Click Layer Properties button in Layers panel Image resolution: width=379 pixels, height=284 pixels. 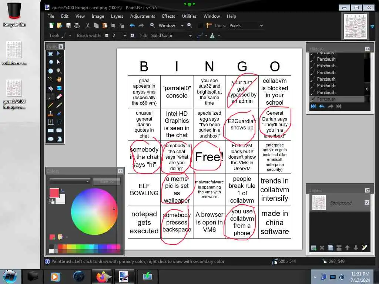click(x=364, y=248)
